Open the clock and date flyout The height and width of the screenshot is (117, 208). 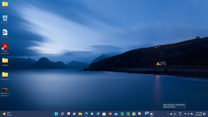(x=198, y=114)
